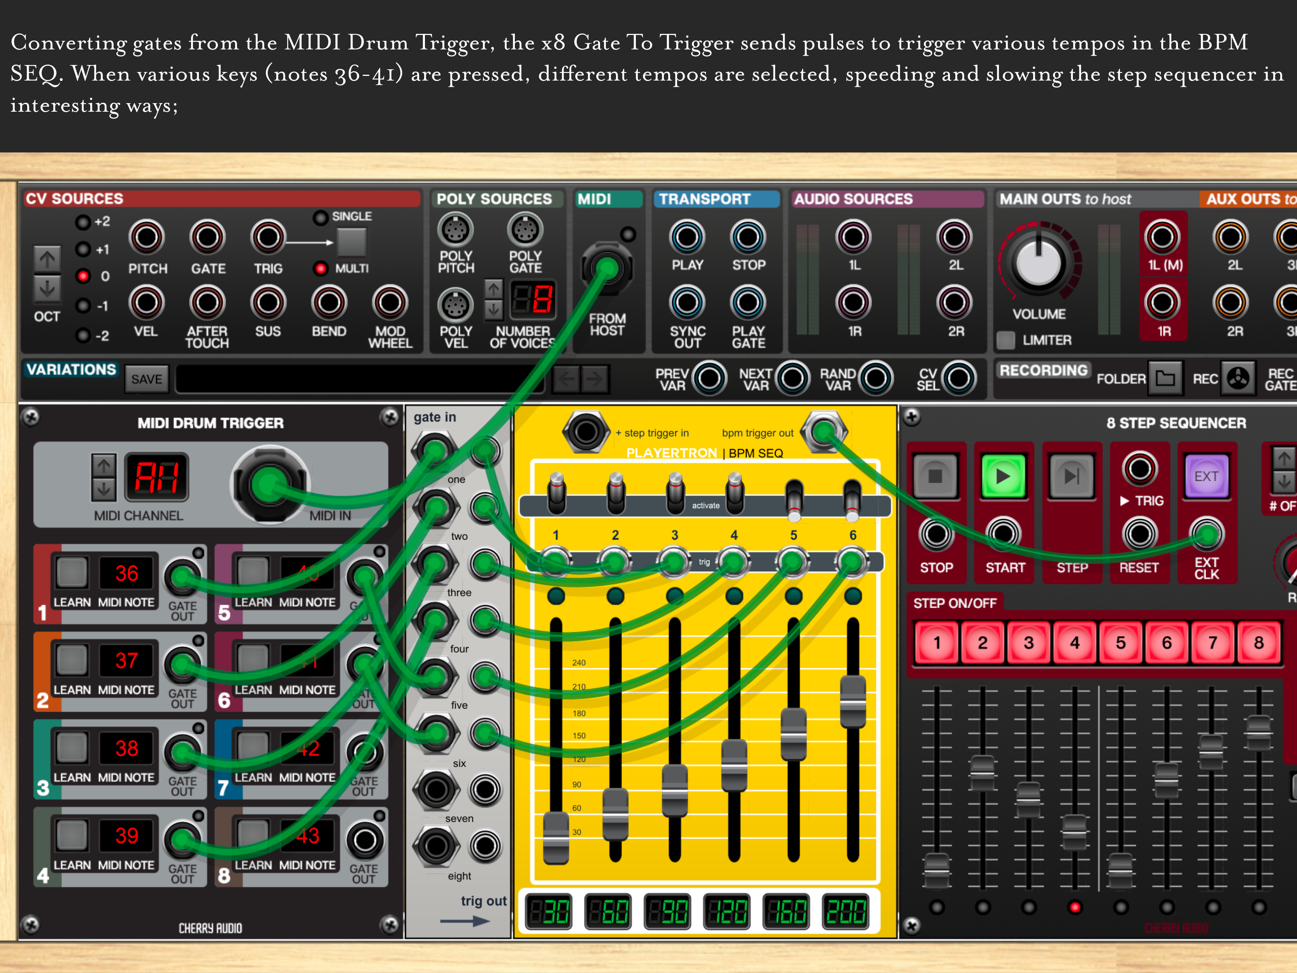Open the recording Folder icon
The image size is (1297, 973).
tap(1165, 378)
